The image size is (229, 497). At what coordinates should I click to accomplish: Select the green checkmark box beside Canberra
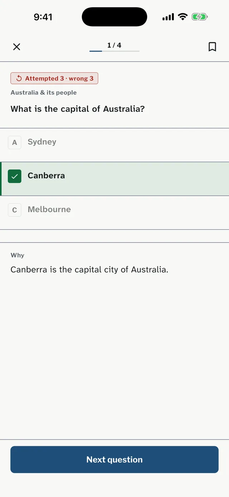(15, 176)
